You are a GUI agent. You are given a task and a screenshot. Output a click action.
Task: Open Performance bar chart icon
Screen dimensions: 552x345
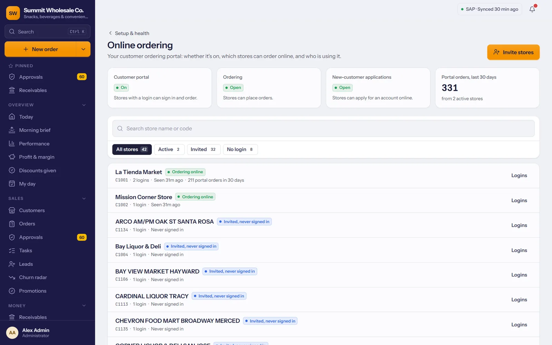[x=12, y=144]
